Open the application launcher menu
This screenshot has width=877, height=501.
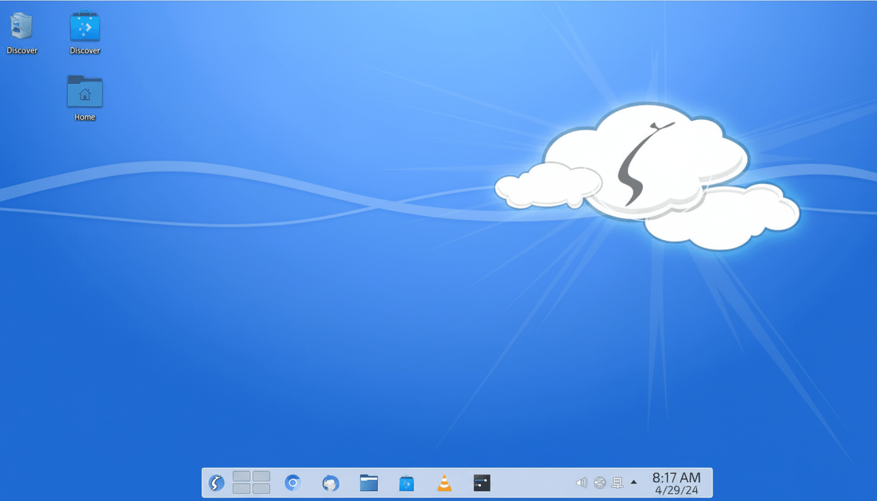pos(216,482)
